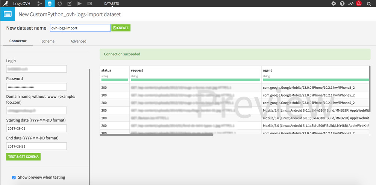Screen dimensions: 376x185
Task: Open the help question mark icon
Action: [342, 3]
